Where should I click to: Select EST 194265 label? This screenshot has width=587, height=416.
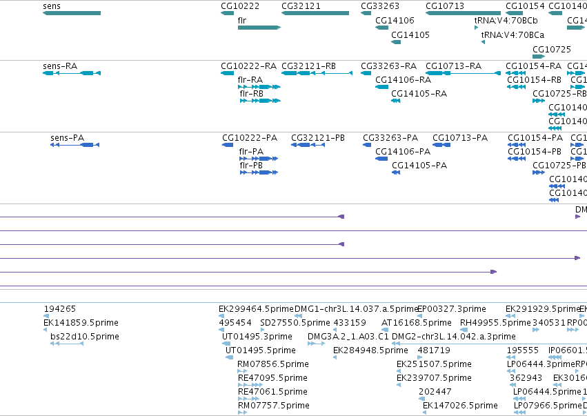[60, 309]
